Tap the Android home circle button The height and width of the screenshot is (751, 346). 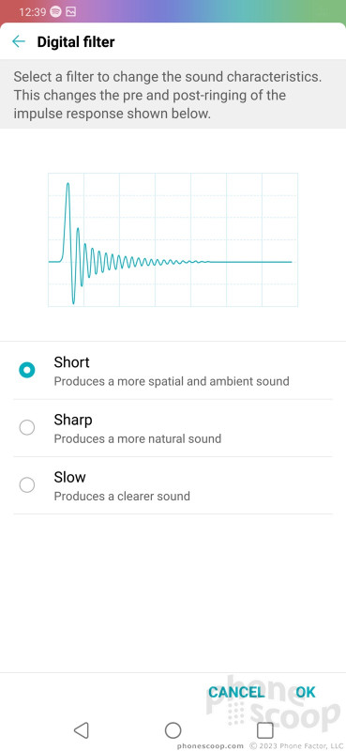(173, 730)
